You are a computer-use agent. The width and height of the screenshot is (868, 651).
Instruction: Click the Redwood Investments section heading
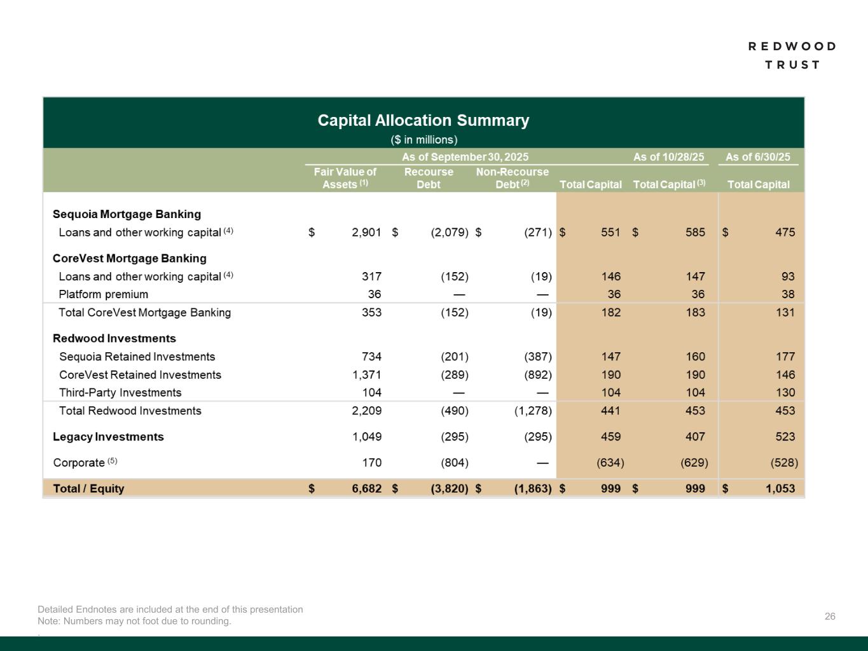pyautogui.click(x=114, y=338)
